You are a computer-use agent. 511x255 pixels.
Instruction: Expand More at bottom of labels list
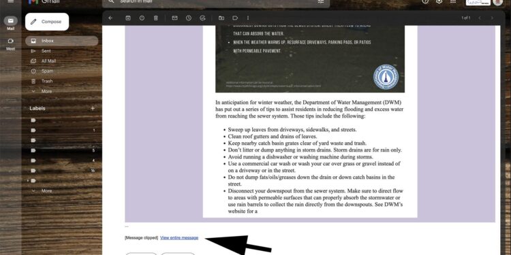pos(61,191)
